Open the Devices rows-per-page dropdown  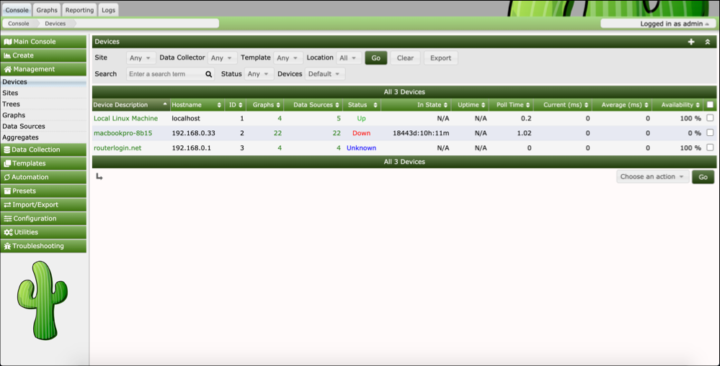click(x=325, y=74)
